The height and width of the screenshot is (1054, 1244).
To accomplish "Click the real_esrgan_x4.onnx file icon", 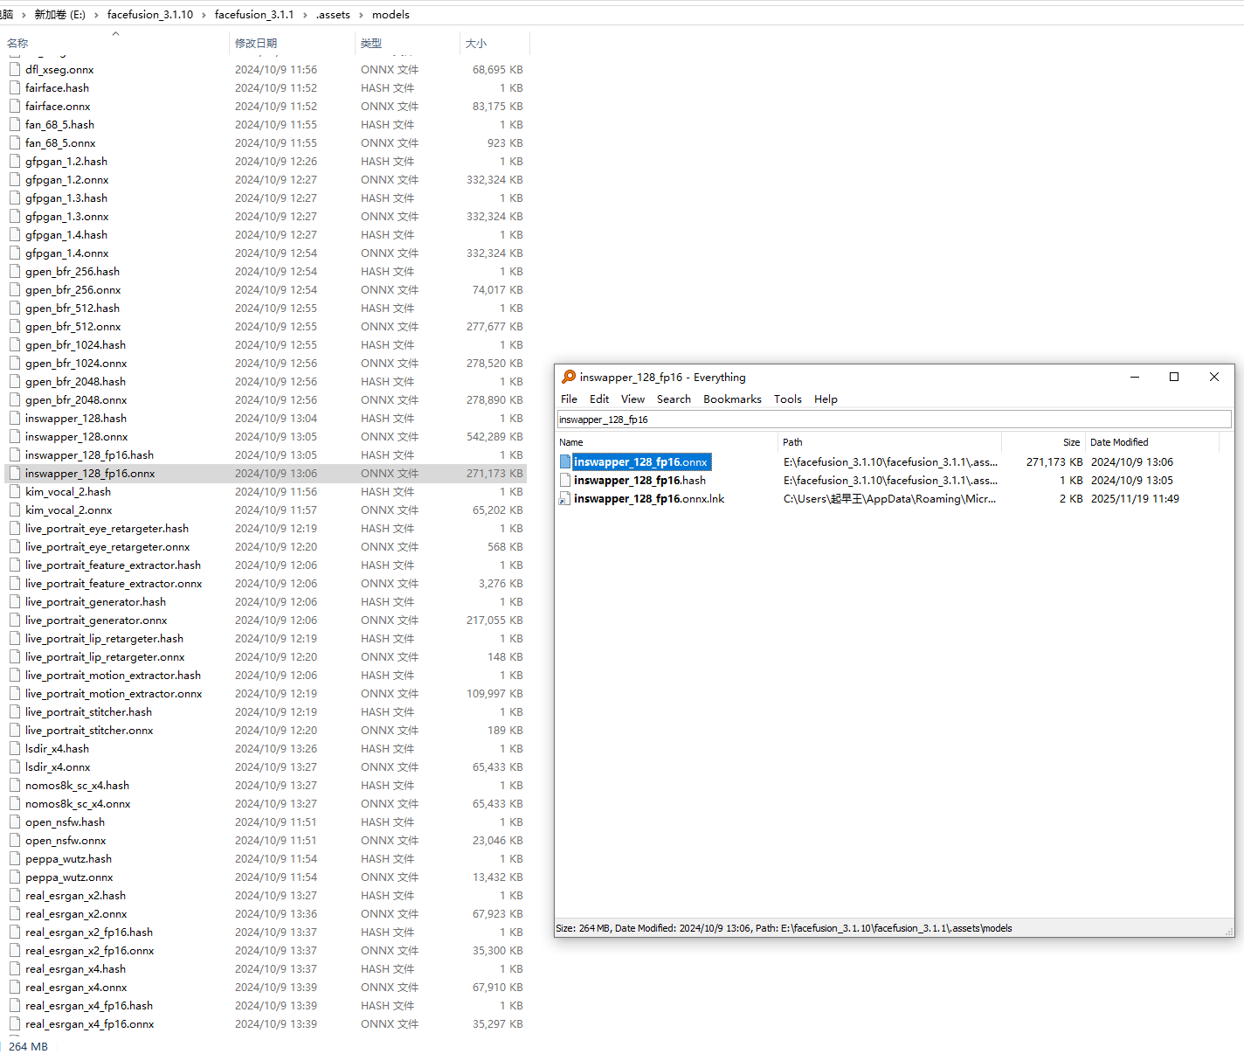I will [x=15, y=988].
